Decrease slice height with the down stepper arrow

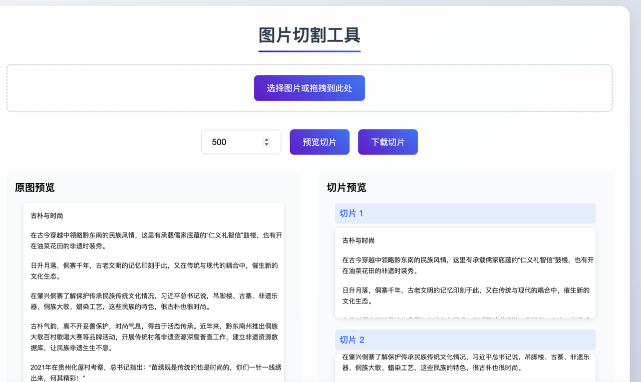[266, 144]
